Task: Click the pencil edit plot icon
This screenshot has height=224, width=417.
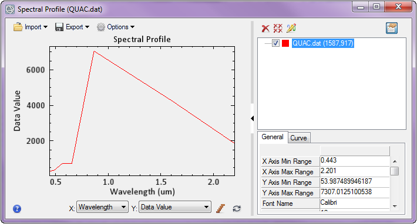Action: pos(291,28)
